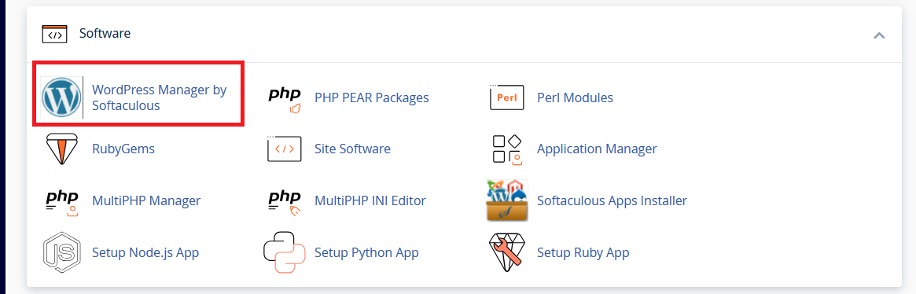The height and width of the screenshot is (294, 916).
Task: Click the Software section header icon
Action: tap(54, 34)
